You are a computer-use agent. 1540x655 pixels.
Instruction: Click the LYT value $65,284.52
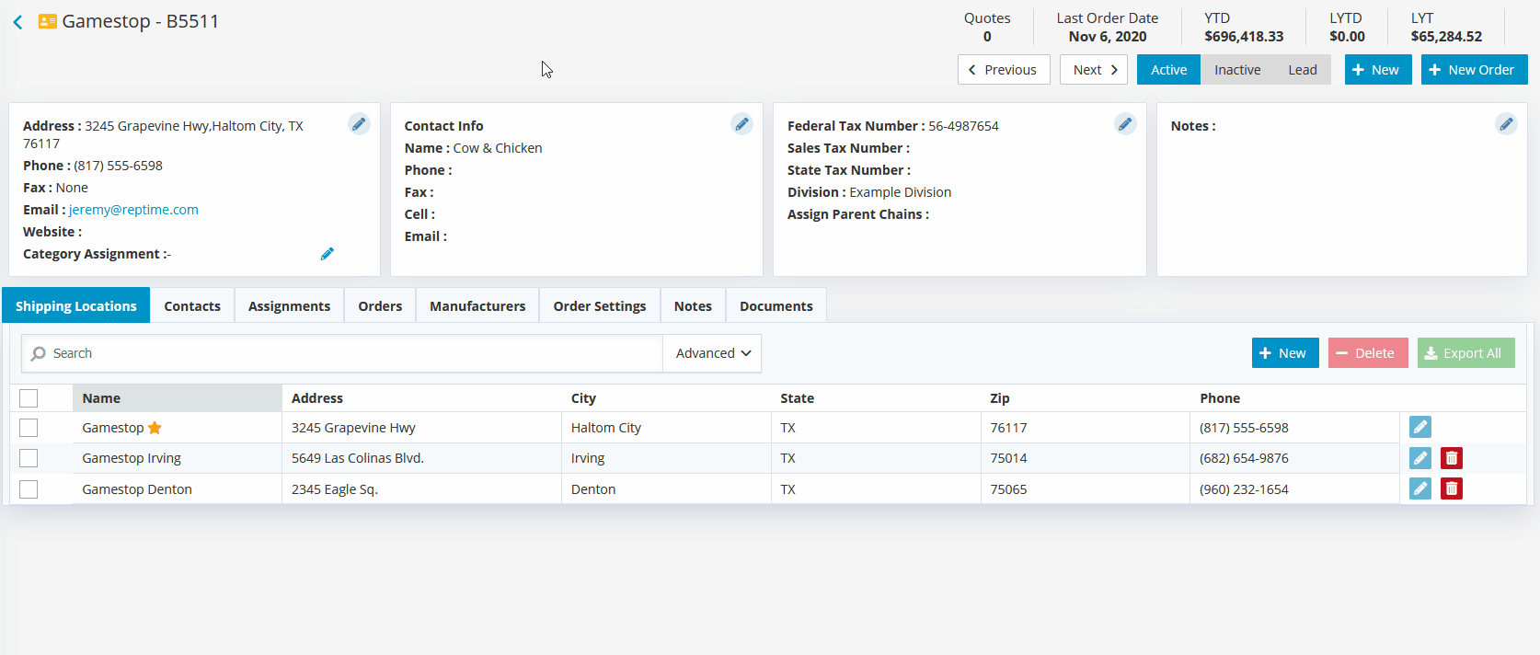click(x=1446, y=37)
